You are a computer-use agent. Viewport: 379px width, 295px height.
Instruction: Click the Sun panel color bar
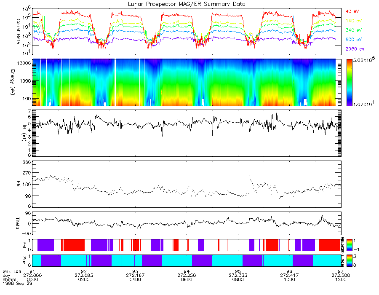349,260
